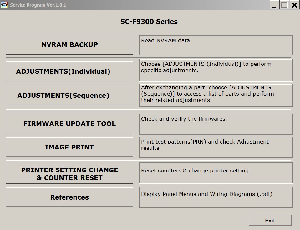Click the 'Print test patterns(PRN)' description
The height and width of the screenshot is (230, 300).
[x=205, y=145]
